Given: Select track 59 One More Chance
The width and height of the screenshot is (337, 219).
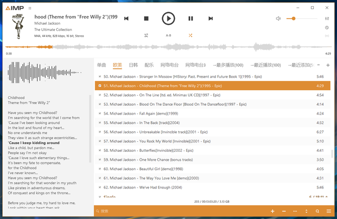Looking at the screenshot, I should pos(213,160).
